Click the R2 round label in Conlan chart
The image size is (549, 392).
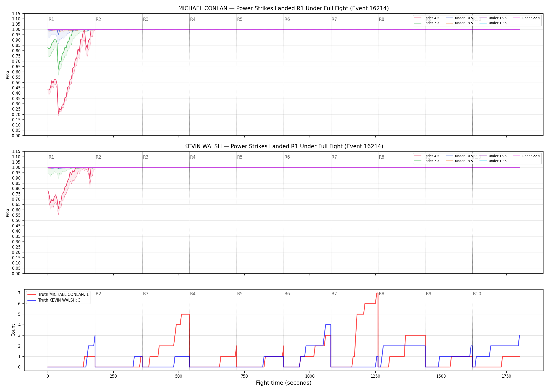[x=98, y=19]
